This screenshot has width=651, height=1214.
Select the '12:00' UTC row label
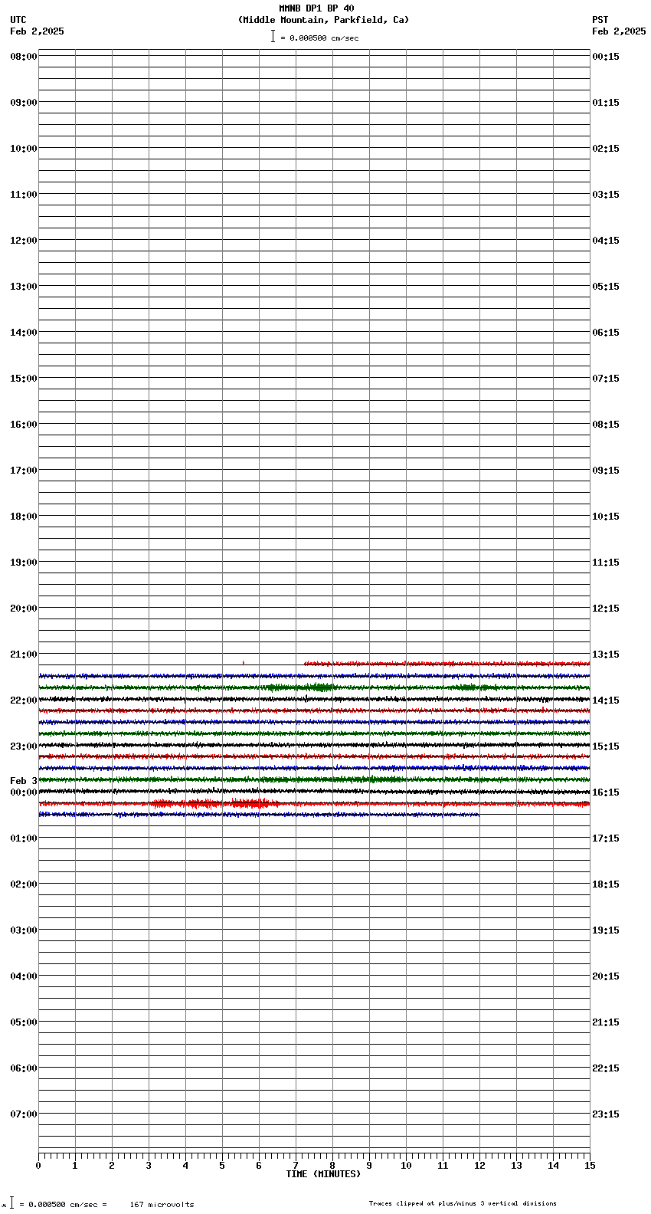23,241
